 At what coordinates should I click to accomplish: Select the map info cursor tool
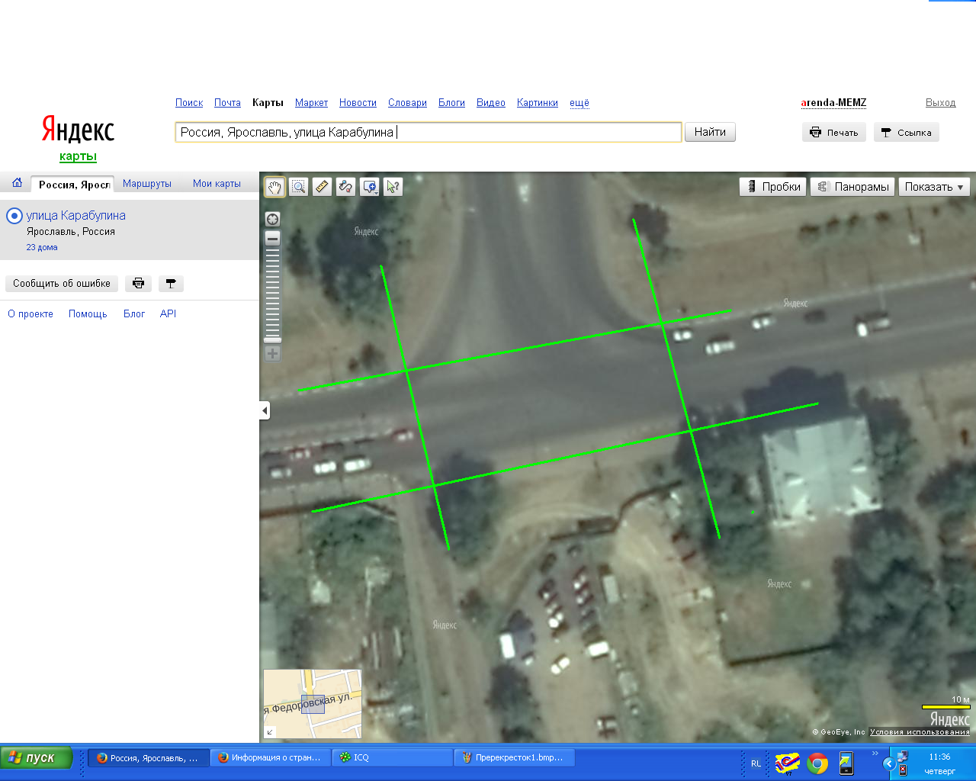[x=393, y=187]
